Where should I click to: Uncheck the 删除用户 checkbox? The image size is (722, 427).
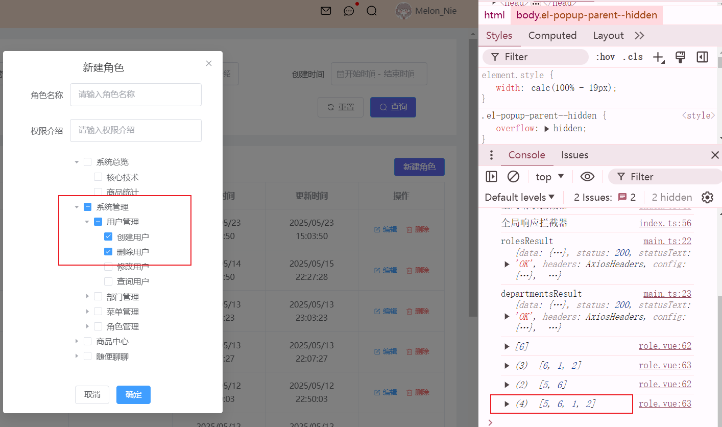point(108,251)
